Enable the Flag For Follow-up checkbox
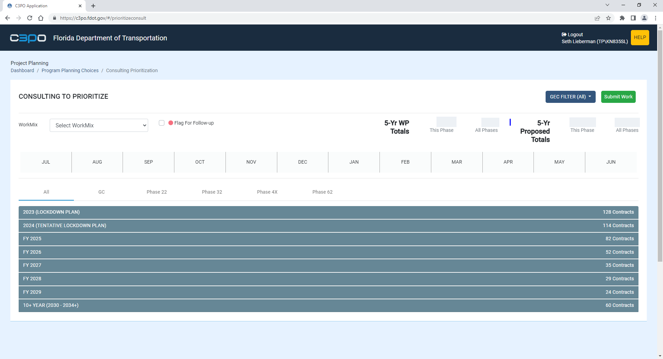 [x=162, y=123]
